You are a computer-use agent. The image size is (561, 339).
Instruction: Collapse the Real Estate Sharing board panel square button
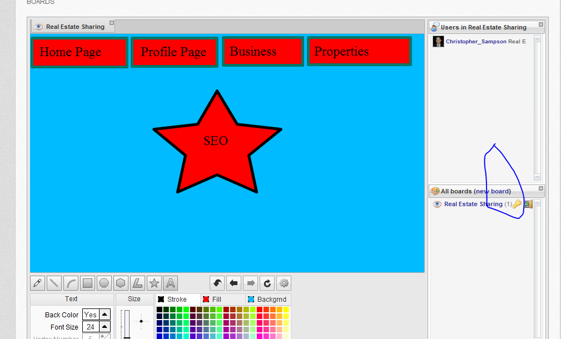pyautogui.click(x=112, y=23)
